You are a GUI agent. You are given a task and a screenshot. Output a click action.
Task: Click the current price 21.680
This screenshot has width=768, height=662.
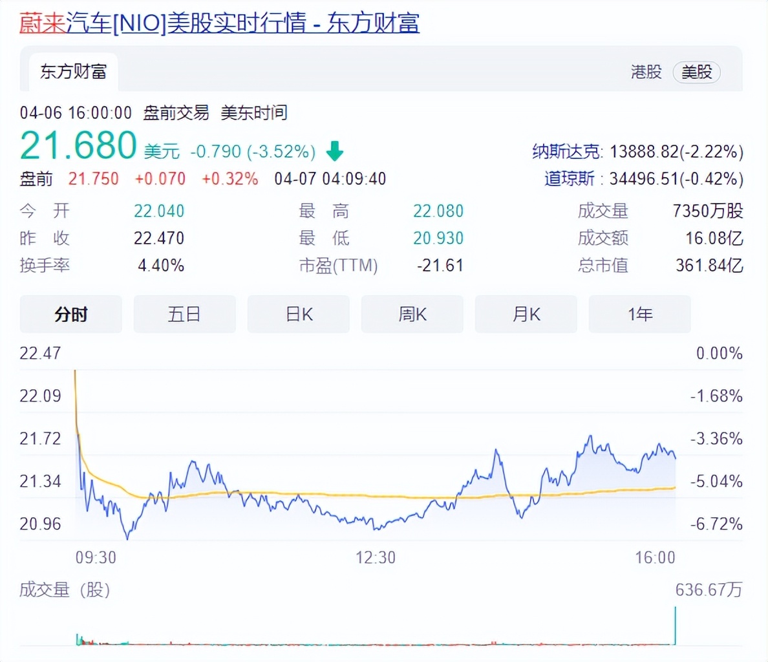pyautogui.click(x=78, y=145)
